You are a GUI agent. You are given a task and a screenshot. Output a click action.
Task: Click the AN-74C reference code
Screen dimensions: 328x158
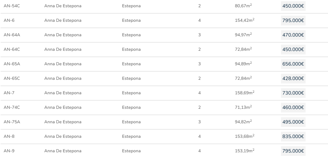12,108
